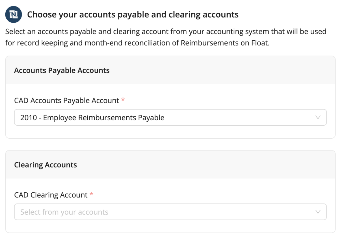
Task: Click the required asterisk beside Clearing Account
Action: [91, 194]
